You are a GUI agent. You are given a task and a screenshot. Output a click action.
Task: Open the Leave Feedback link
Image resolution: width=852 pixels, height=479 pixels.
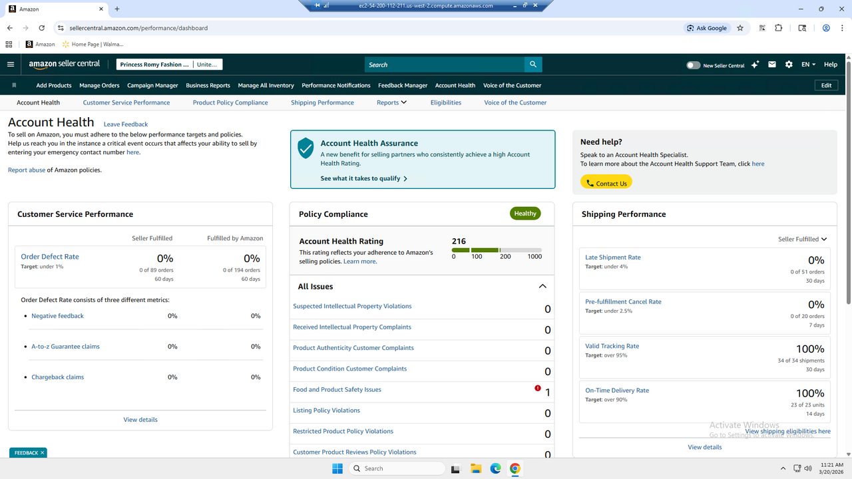(126, 124)
